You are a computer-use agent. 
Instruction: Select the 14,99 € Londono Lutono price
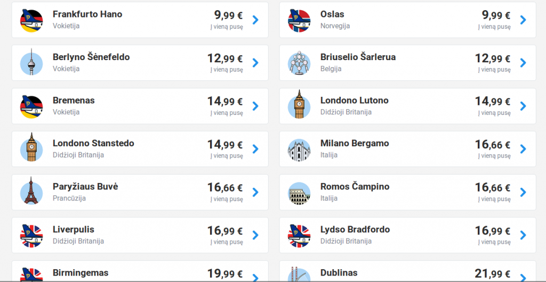pos(492,102)
